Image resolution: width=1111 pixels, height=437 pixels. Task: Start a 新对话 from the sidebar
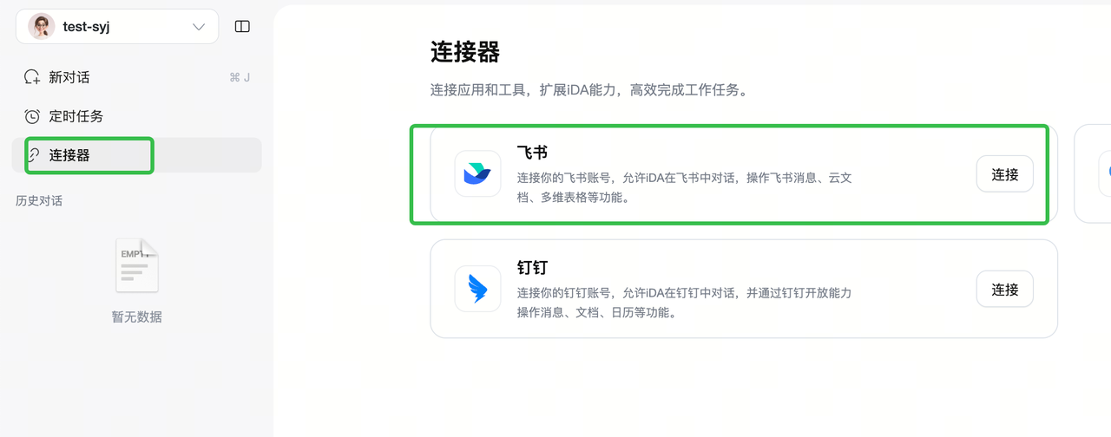137,77
